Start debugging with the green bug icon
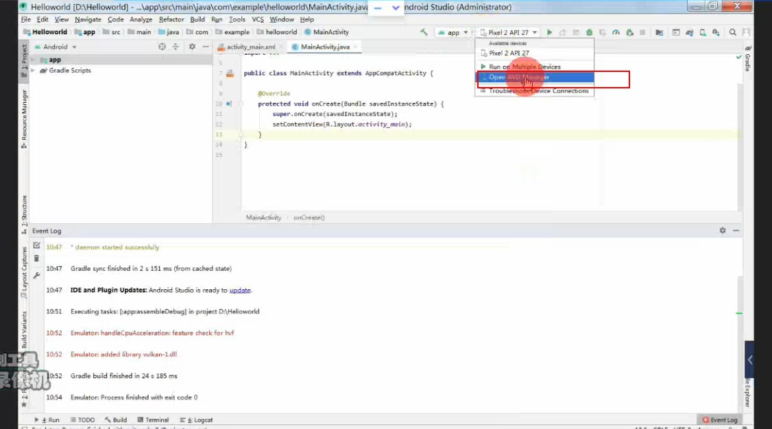The width and height of the screenshot is (772, 429). [x=590, y=32]
